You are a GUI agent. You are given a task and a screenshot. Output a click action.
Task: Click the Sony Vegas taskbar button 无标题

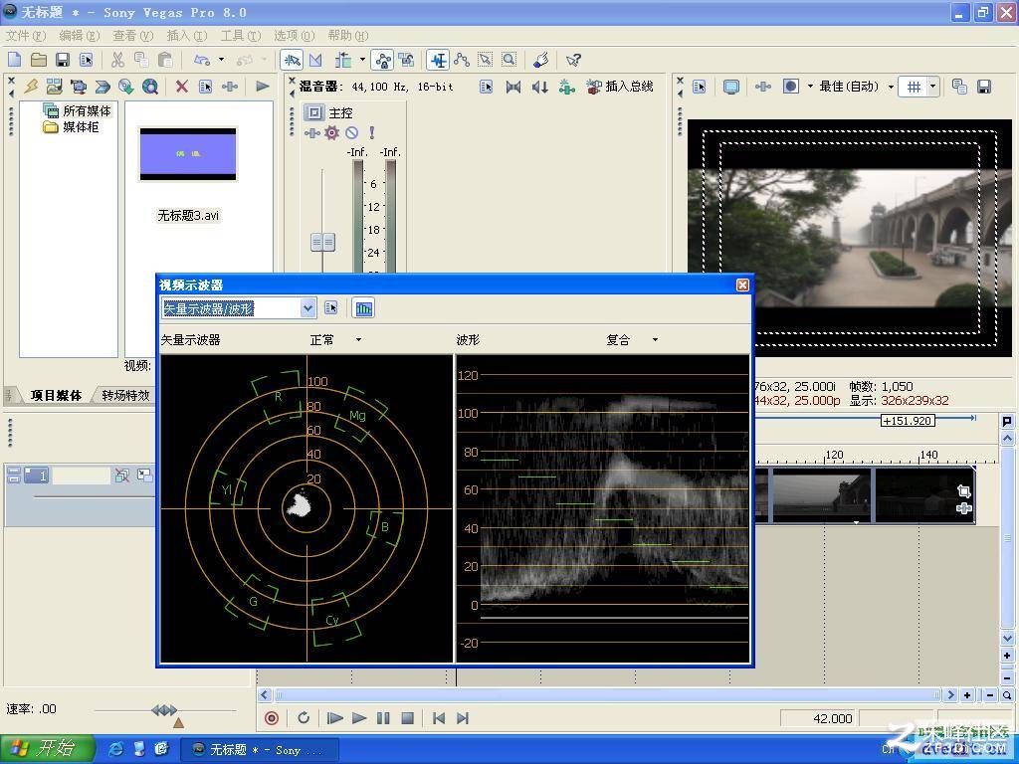(x=260, y=750)
